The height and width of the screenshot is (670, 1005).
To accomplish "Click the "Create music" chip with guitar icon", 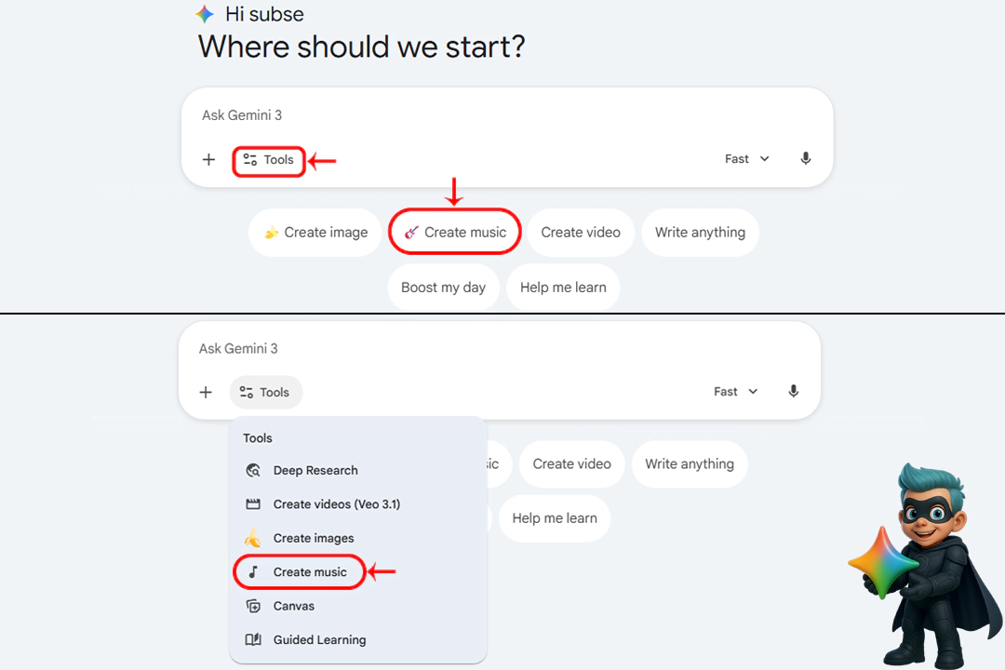I will coord(455,233).
